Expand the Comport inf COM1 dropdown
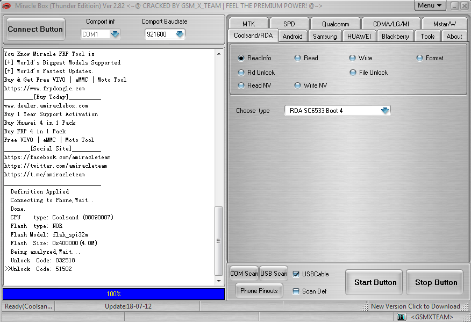Screen dimensions: 471x322 [x=115, y=34]
